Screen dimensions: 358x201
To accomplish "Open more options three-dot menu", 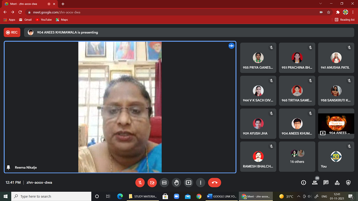I will coord(200,182).
